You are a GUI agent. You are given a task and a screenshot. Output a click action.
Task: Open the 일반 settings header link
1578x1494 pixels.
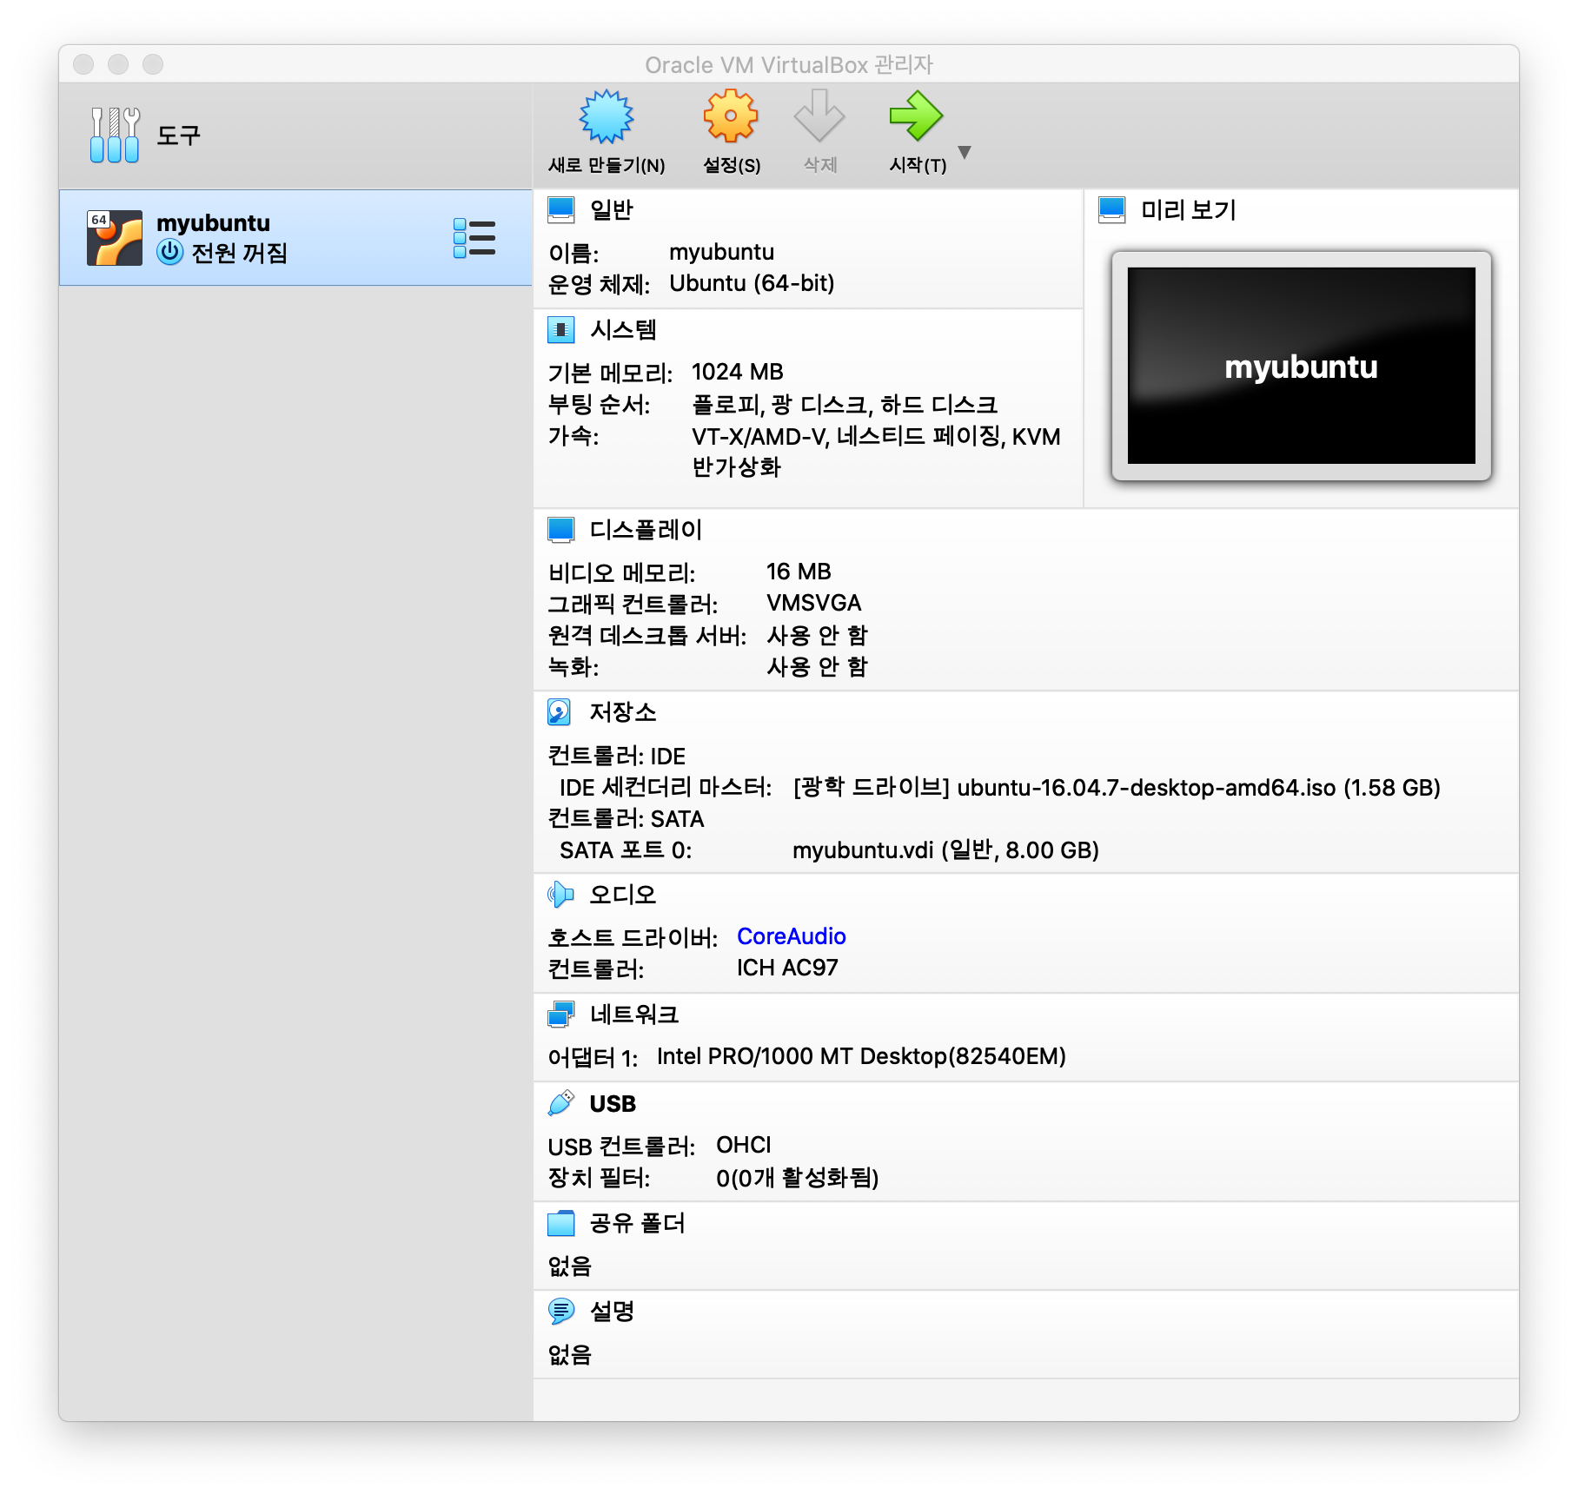click(x=612, y=209)
